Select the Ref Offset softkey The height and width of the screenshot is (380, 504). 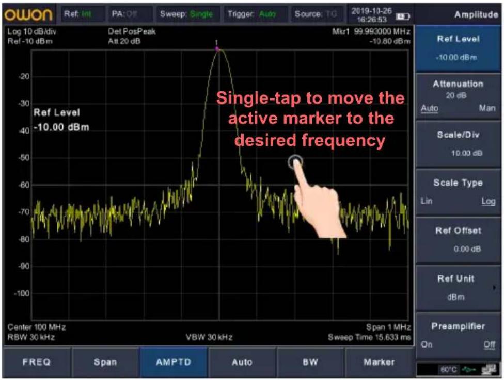click(x=458, y=240)
